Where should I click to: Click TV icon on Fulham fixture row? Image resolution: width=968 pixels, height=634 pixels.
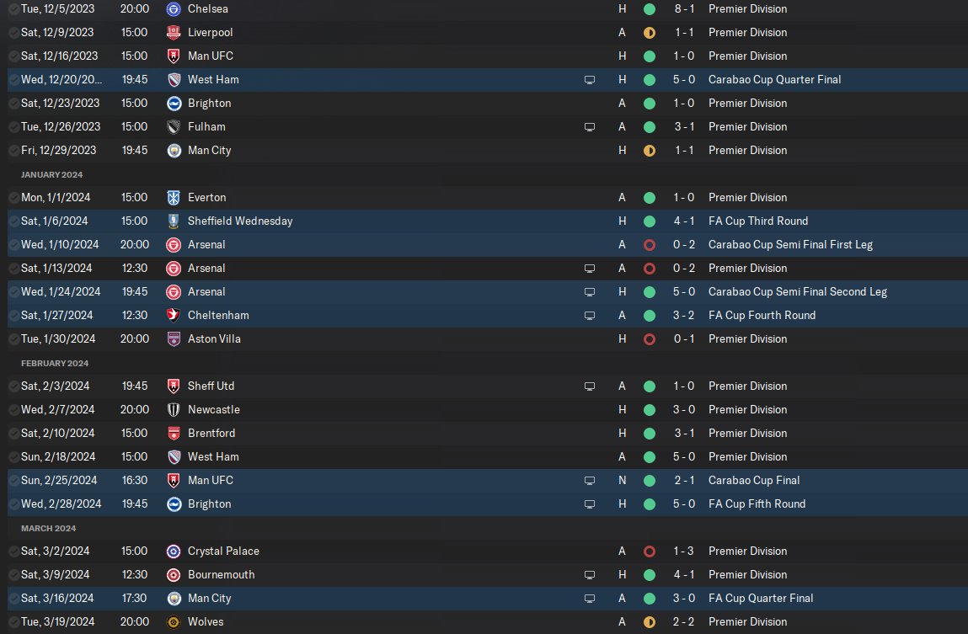pos(590,127)
